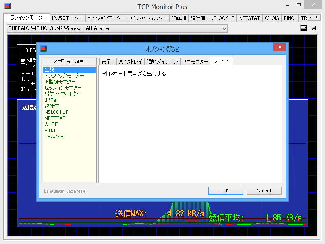325x244 pixels.
Task: Switch to the WHOIS tab
Action: (x=271, y=18)
